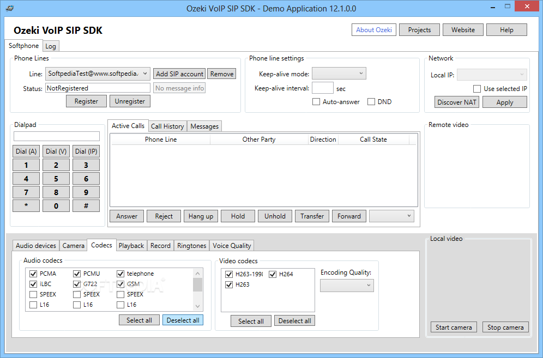Put the call on Hold
The width and height of the screenshot is (543, 358).
coord(238,216)
